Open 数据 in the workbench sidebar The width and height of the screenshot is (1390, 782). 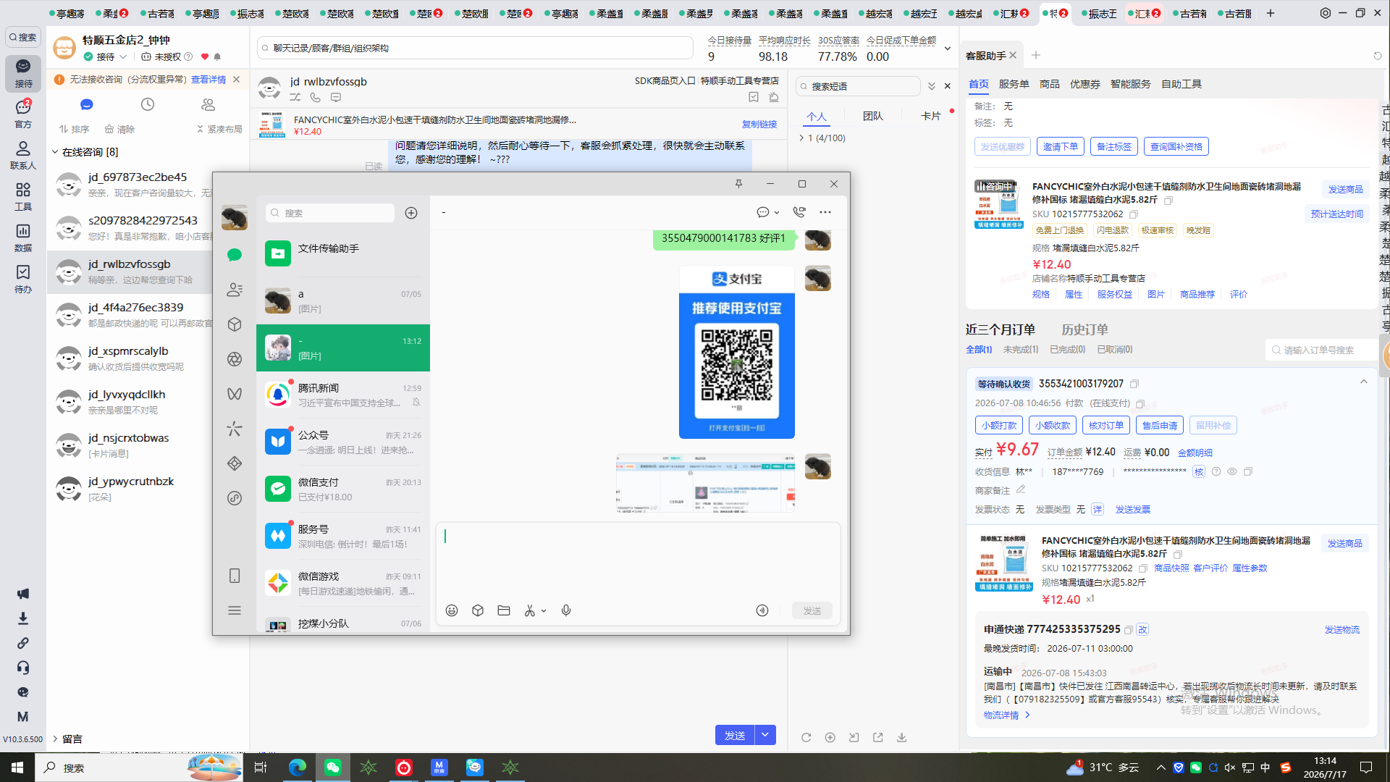[x=23, y=238]
